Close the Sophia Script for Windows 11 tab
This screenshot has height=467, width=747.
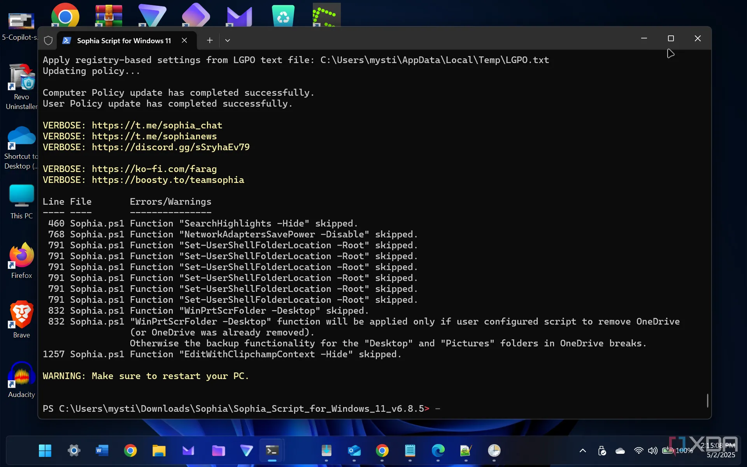(x=184, y=40)
